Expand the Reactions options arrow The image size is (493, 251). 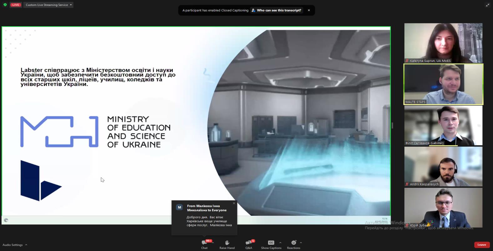(x=301, y=243)
